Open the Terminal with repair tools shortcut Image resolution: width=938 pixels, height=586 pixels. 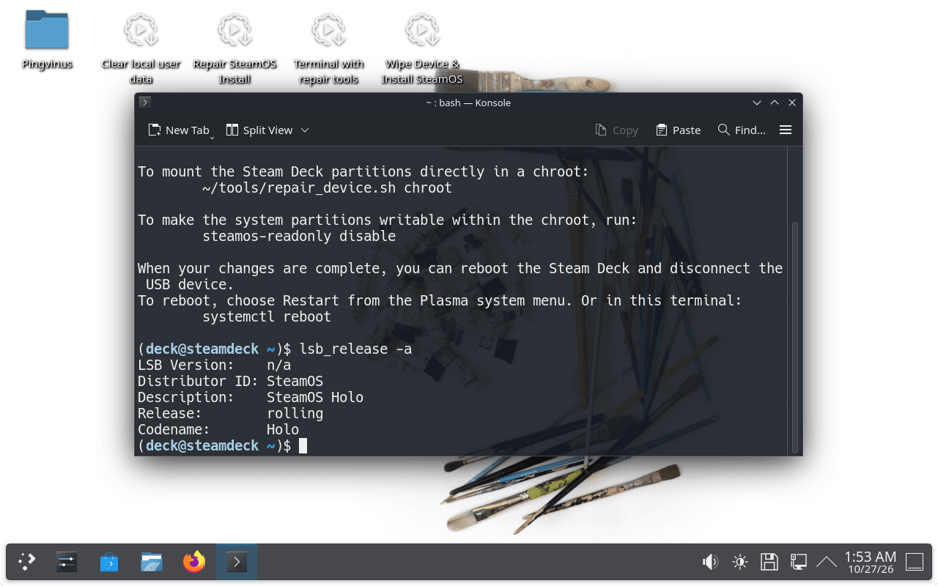tap(328, 48)
